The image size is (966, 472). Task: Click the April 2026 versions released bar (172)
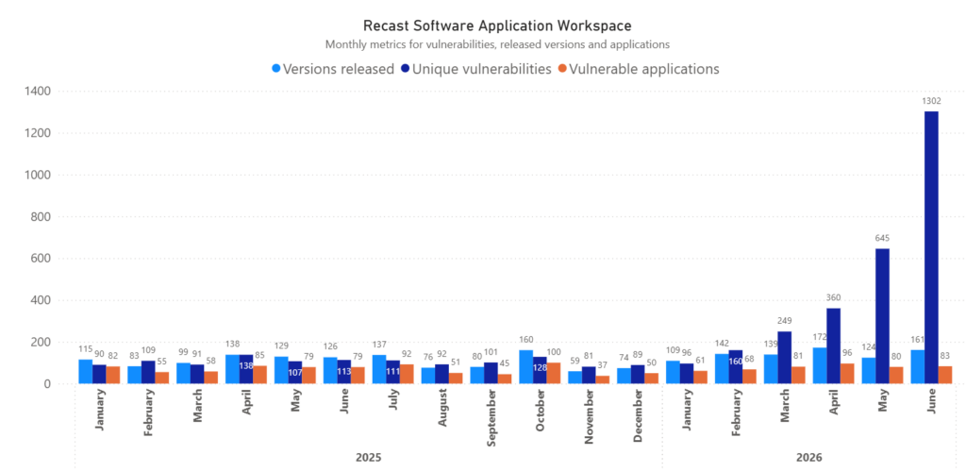tap(820, 365)
